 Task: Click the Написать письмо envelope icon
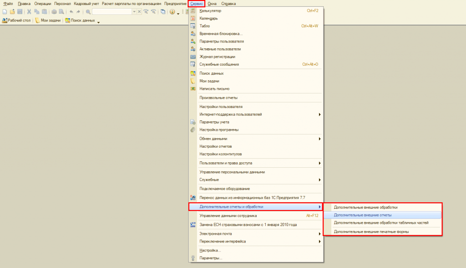(x=193, y=88)
